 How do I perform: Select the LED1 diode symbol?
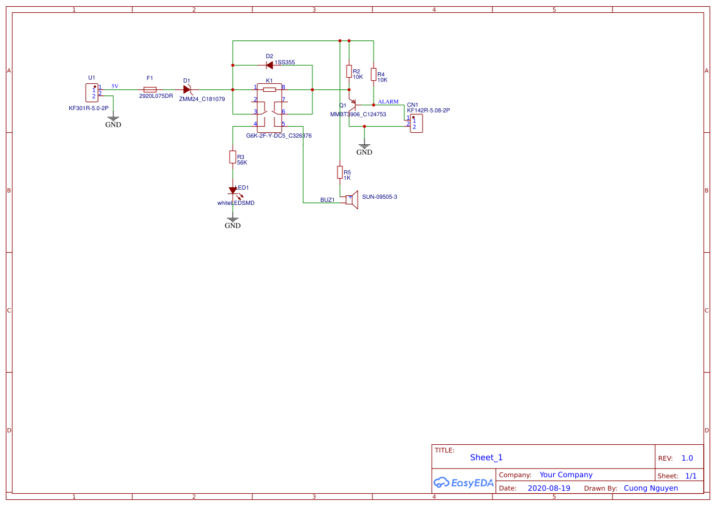pos(234,191)
